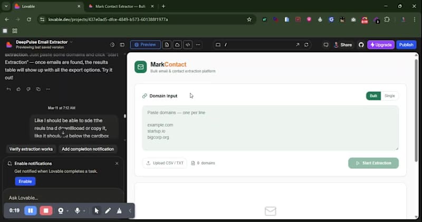422x222 pixels.
Task: Click the lovable.dev address bar
Action: click(x=147, y=20)
